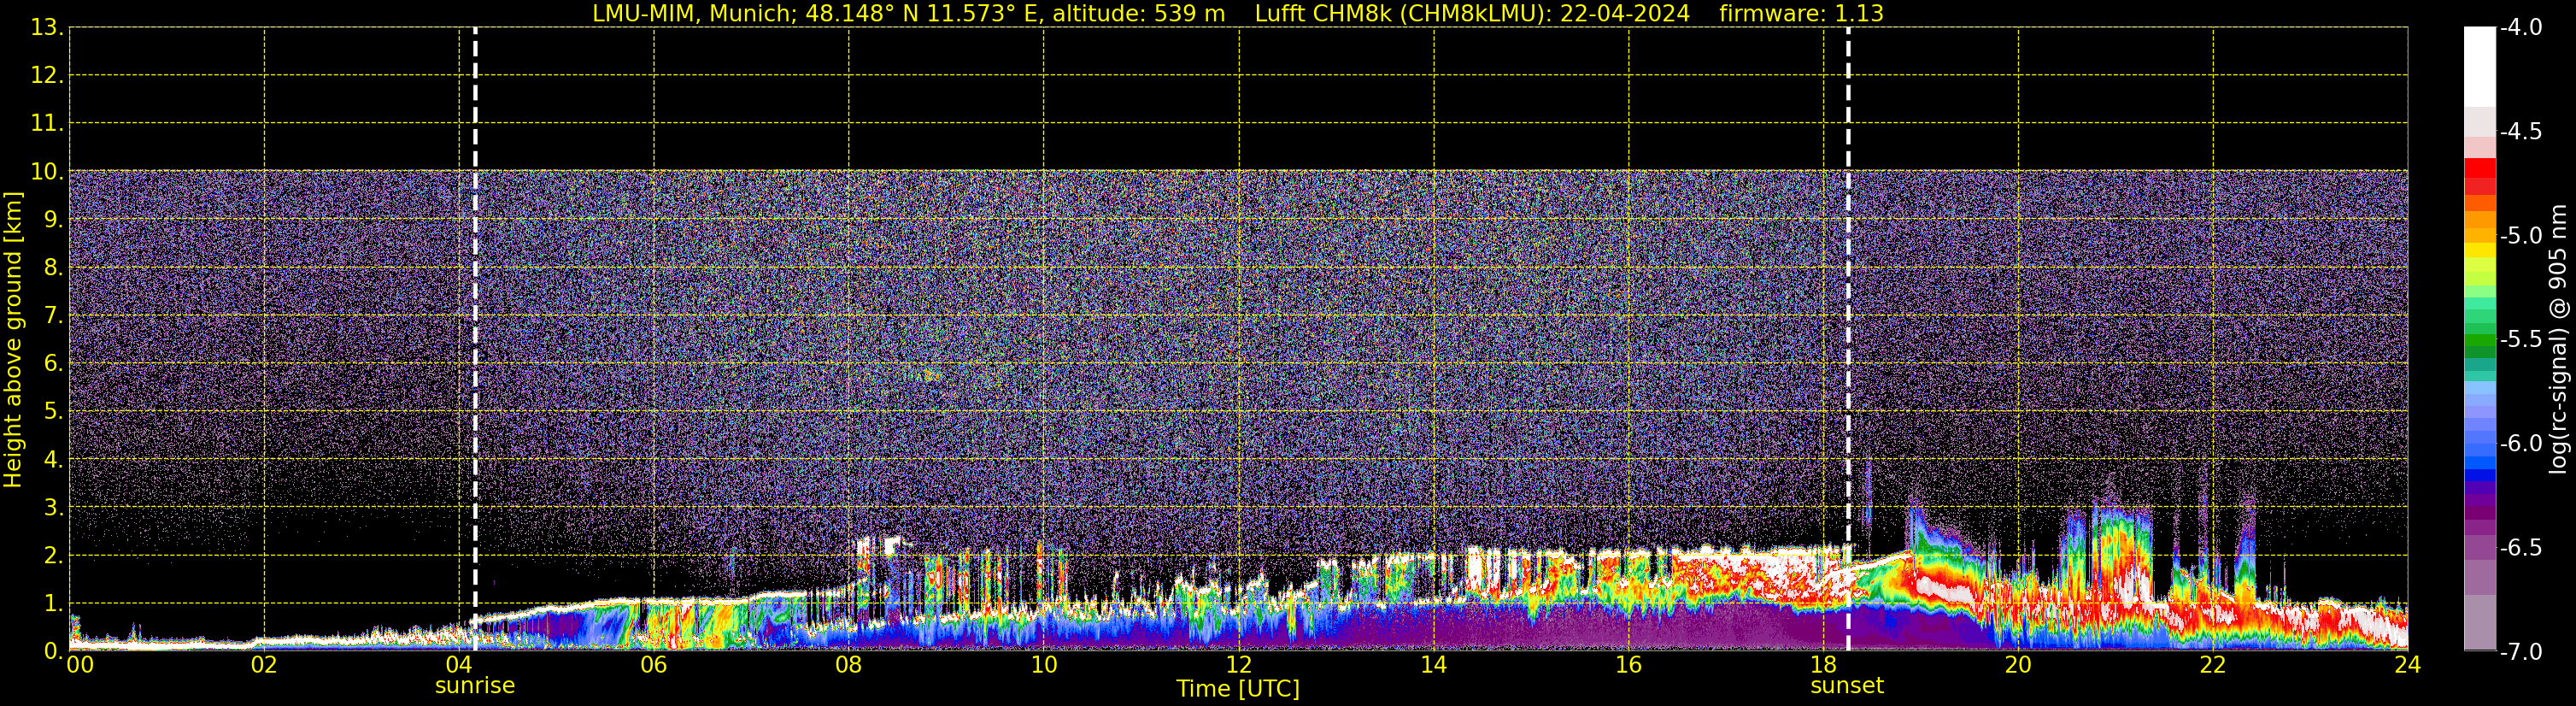Click the 'Time [UTC]' axis label
The height and width of the screenshot is (706, 2576).
click(x=1238, y=689)
